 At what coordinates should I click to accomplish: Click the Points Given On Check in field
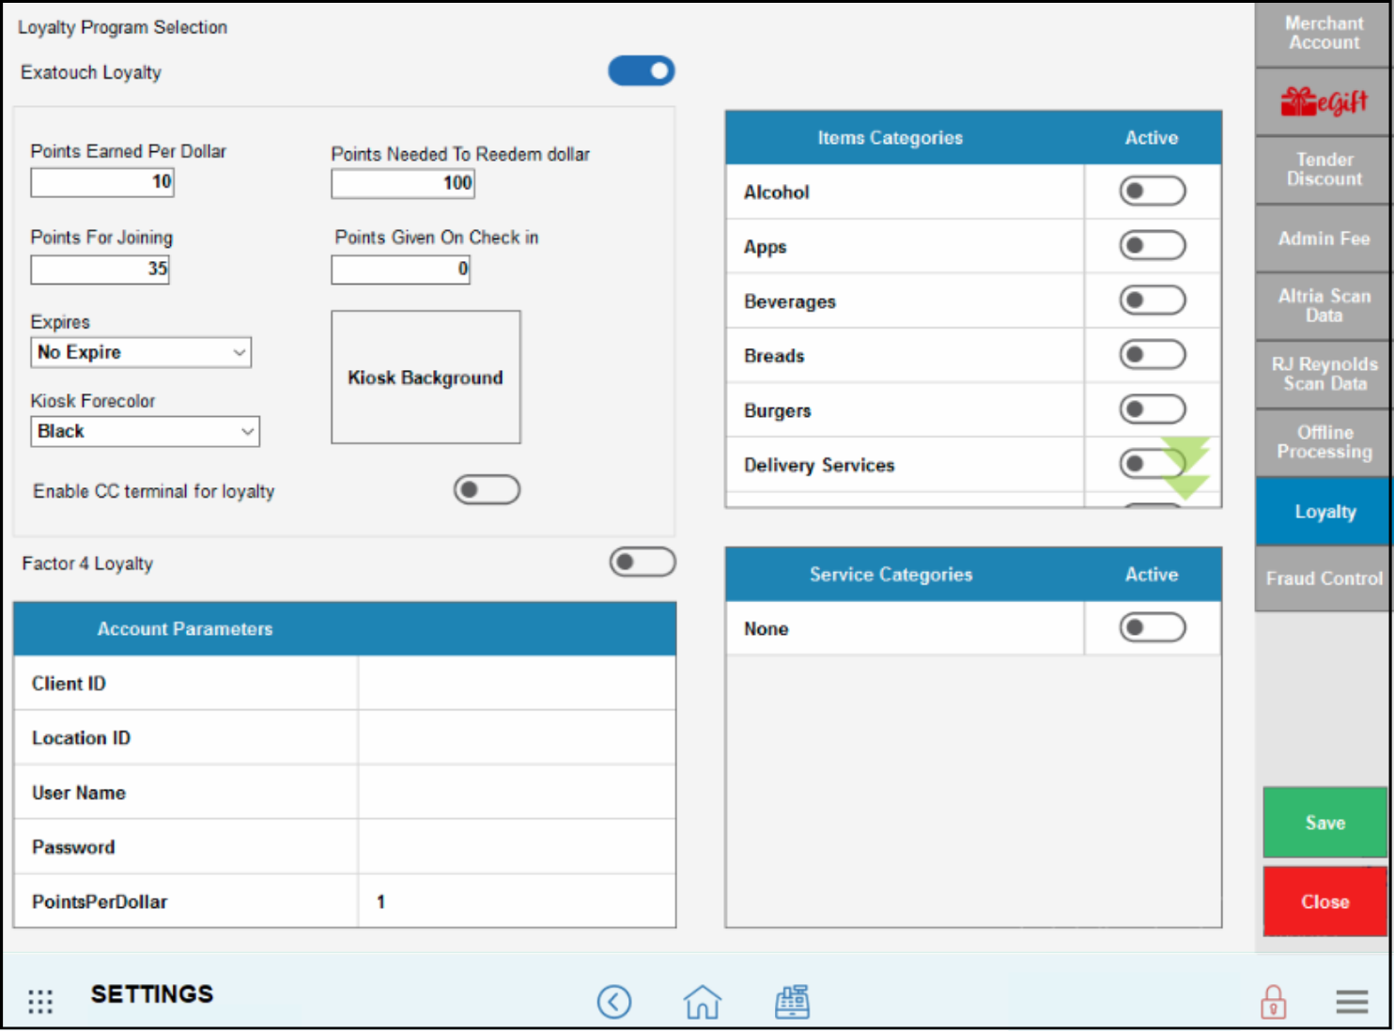(400, 270)
